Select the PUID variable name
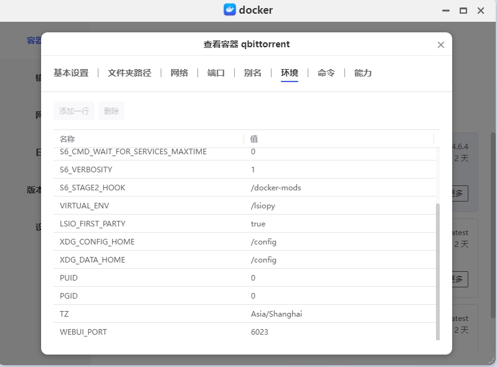Screen dimensions: 497x367 (x=69, y=278)
